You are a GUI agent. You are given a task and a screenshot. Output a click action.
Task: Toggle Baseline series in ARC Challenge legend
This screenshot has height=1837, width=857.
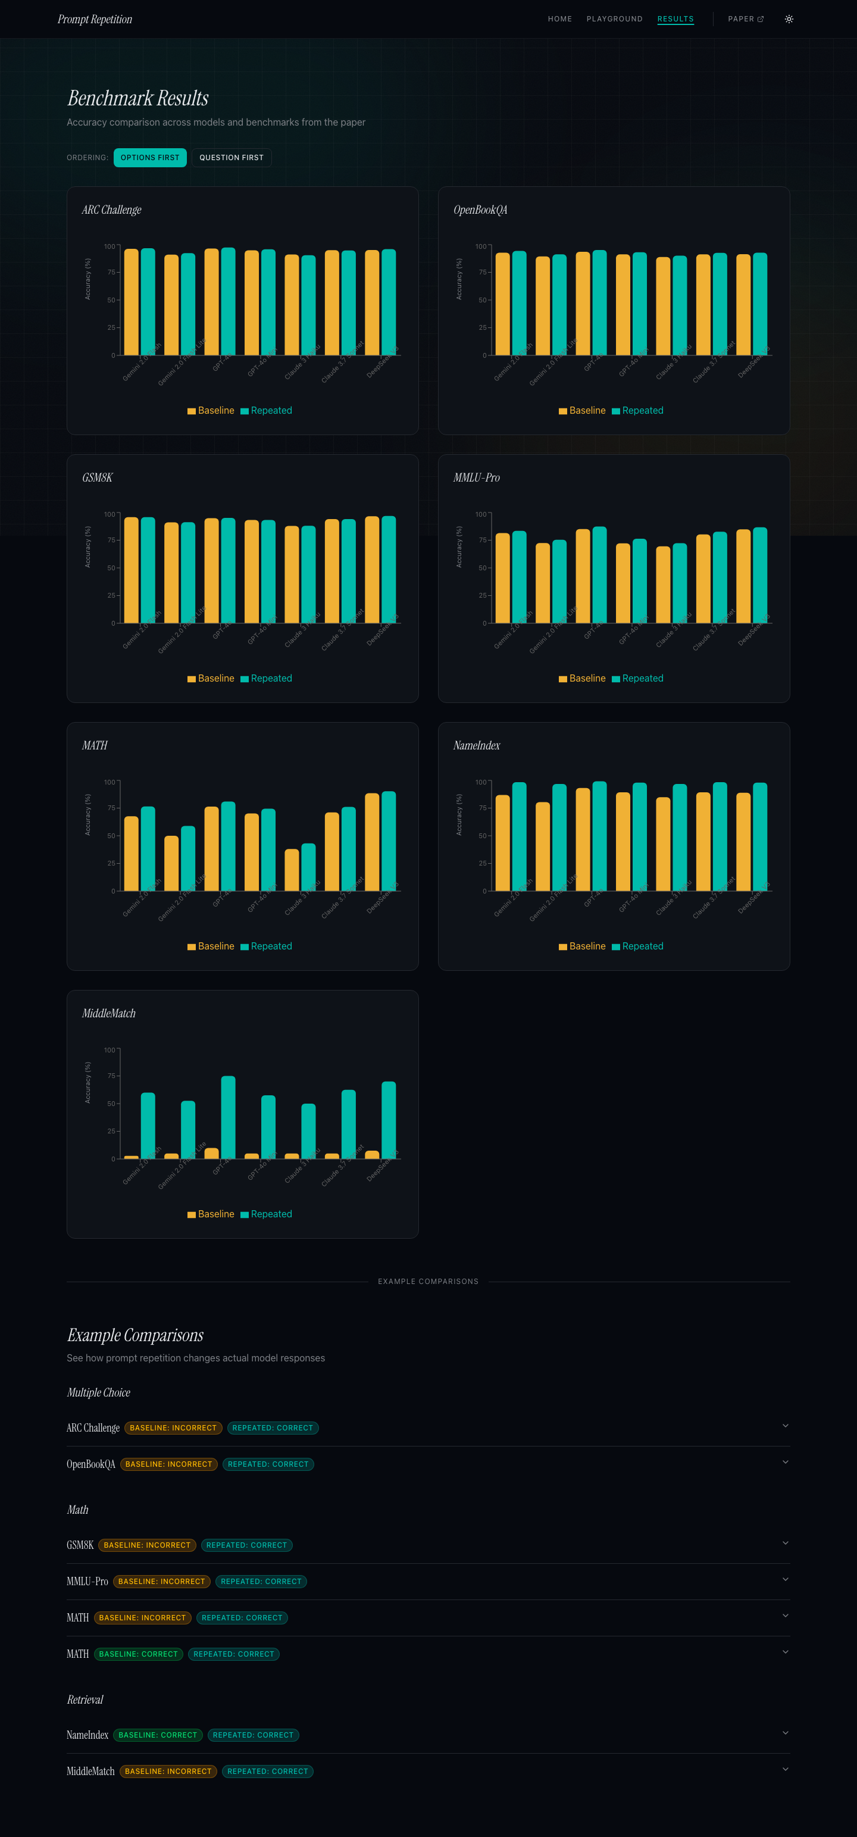[211, 411]
